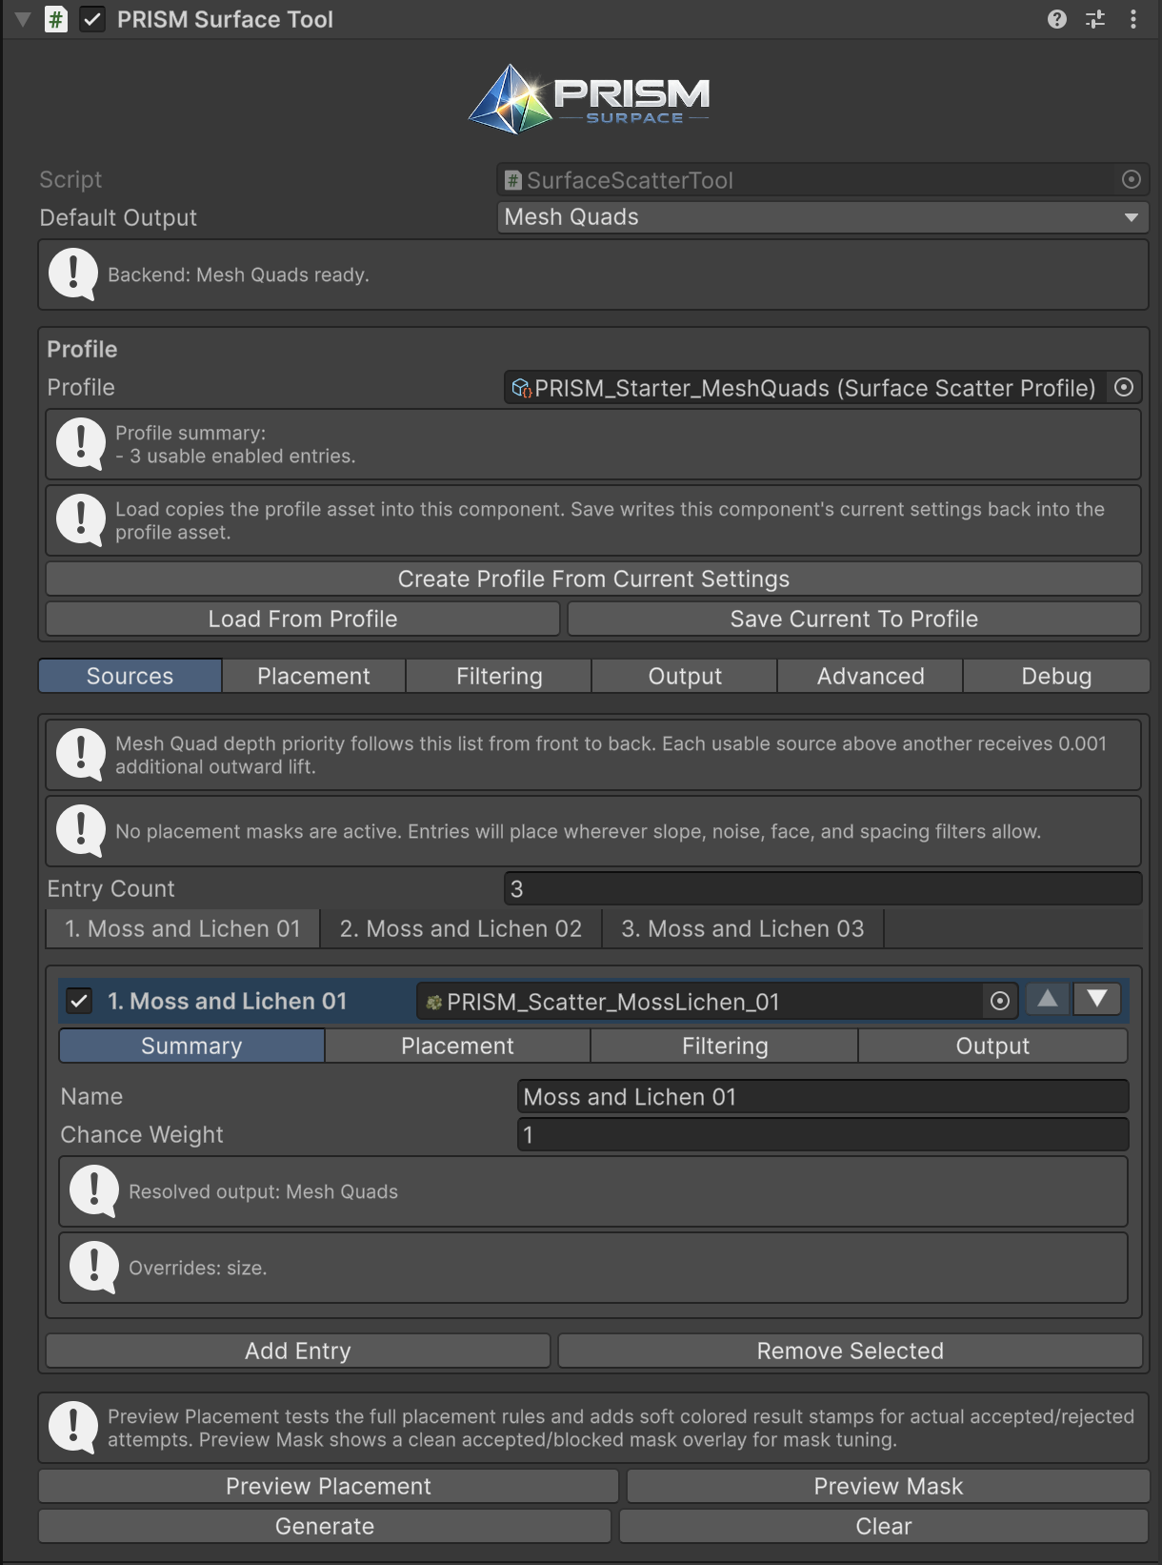Click the Preview Mask button
Viewport: 1162px width, 1565px height.
(888, 1486)
